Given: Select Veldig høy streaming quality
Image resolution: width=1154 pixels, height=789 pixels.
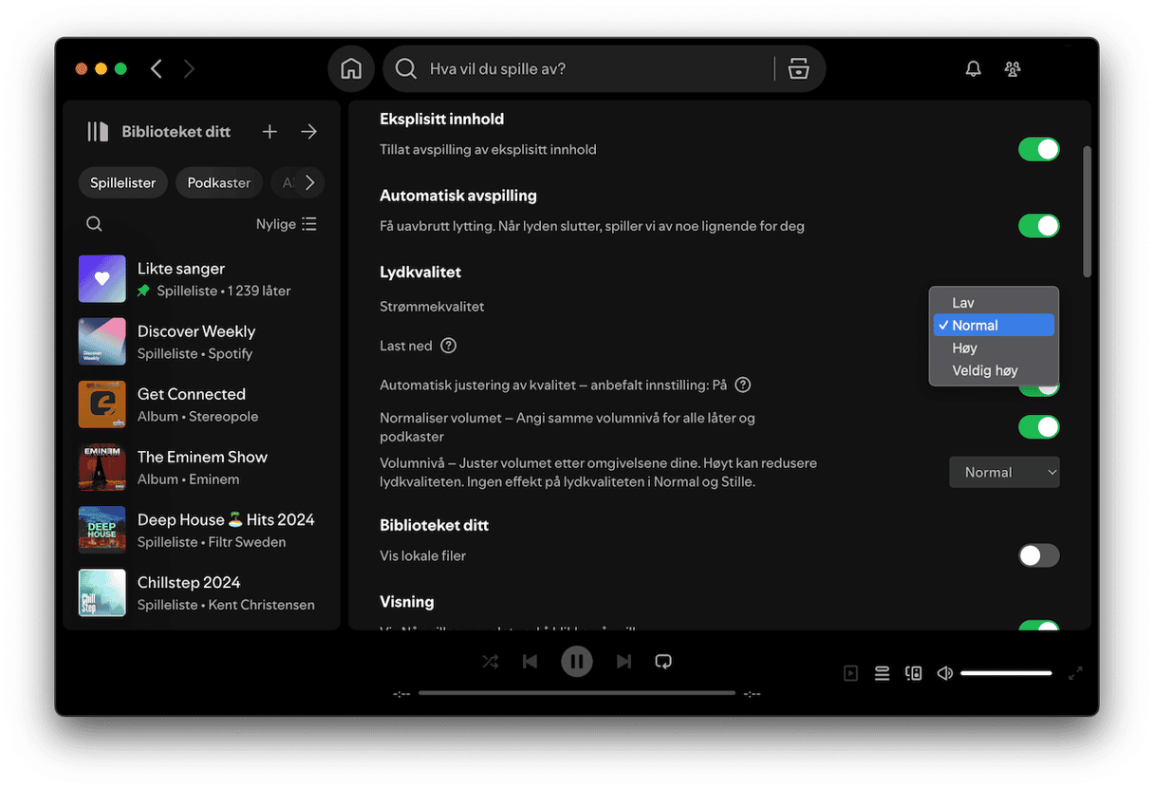Looking at the screenshot, I should click(x=994, y=371).
